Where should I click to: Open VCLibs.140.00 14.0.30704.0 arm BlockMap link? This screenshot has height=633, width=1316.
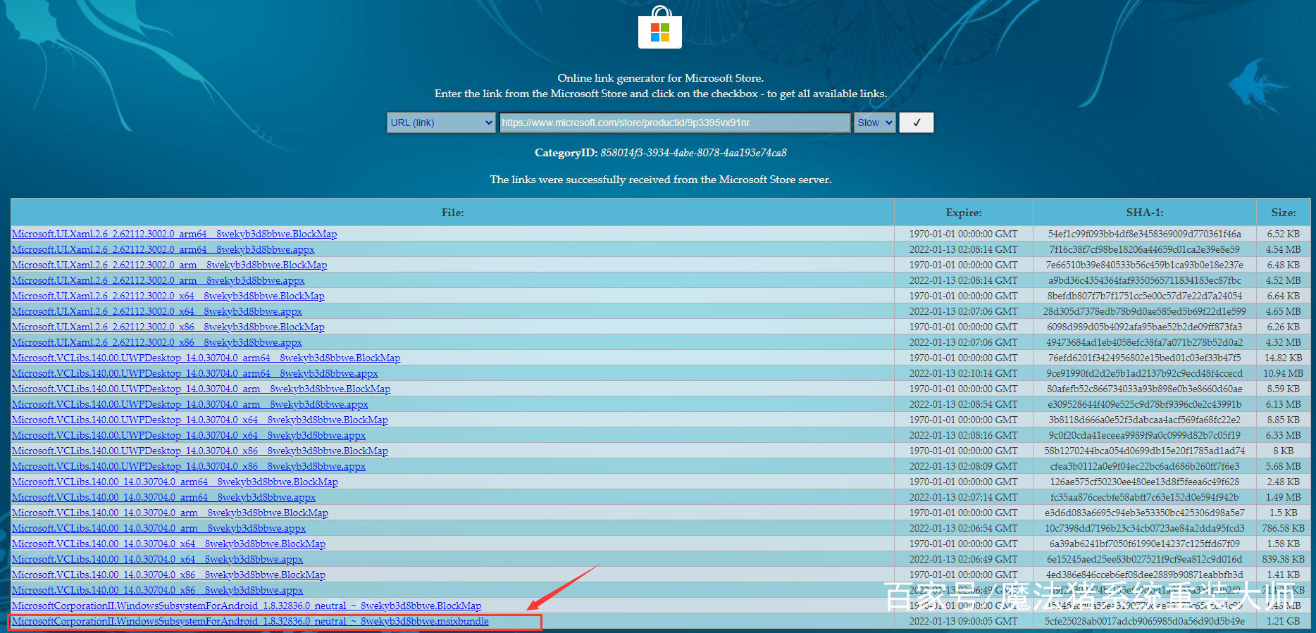[170, 513]
